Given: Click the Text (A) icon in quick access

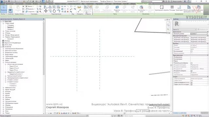Looking at the screenshot, I should coord(33,1).
